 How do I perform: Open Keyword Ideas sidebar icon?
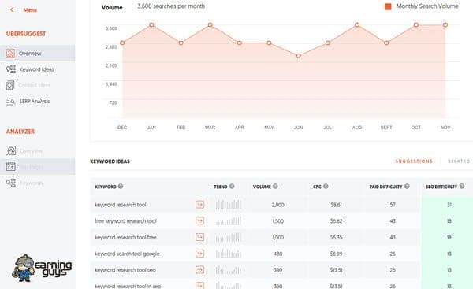click(x=10, y=69)
